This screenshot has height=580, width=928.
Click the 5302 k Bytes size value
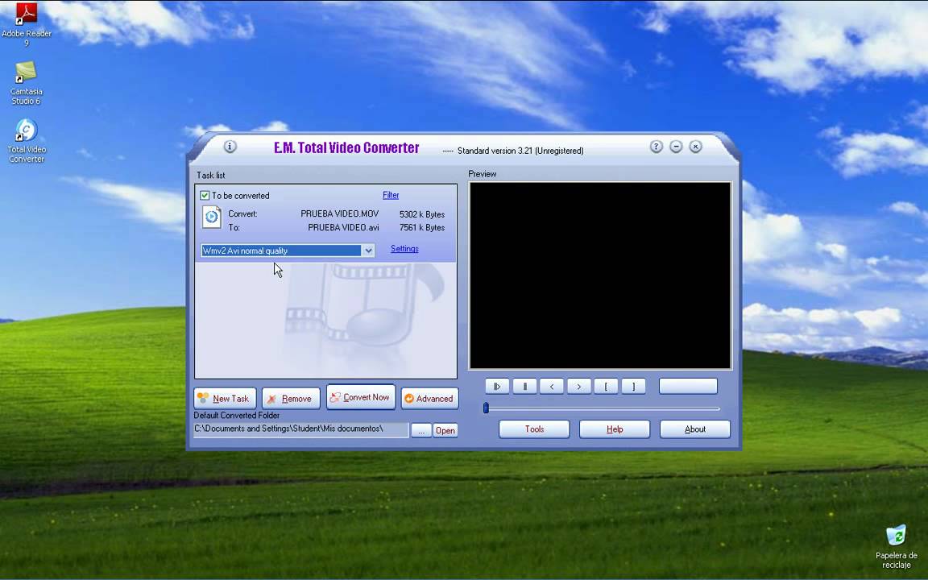tap(422, 214)
